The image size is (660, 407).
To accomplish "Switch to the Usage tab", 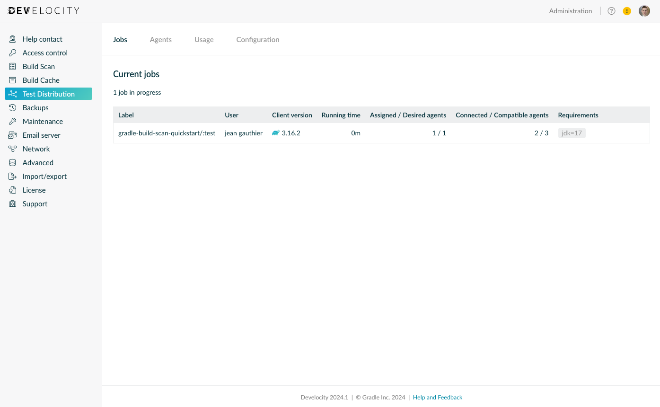I will [204, 39].
